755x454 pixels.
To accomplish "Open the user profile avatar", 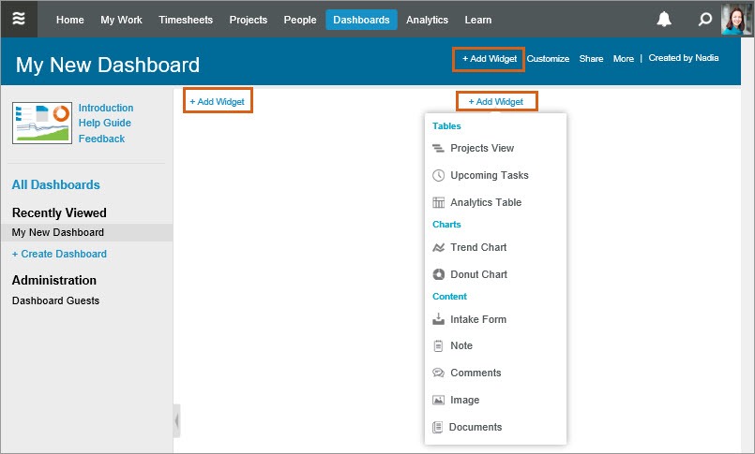I will click(735, 20).
